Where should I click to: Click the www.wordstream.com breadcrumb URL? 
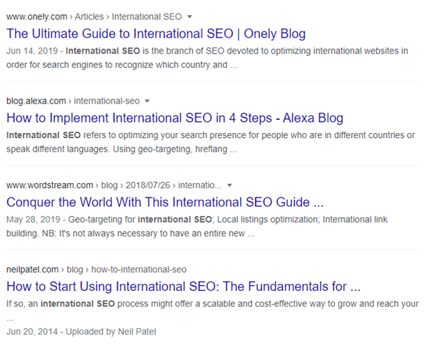[114, 185]
